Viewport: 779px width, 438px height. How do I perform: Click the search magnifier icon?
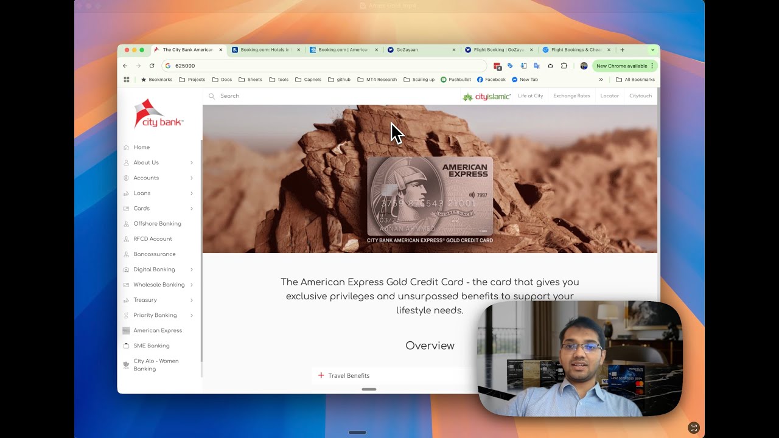[x=212, y=96]
